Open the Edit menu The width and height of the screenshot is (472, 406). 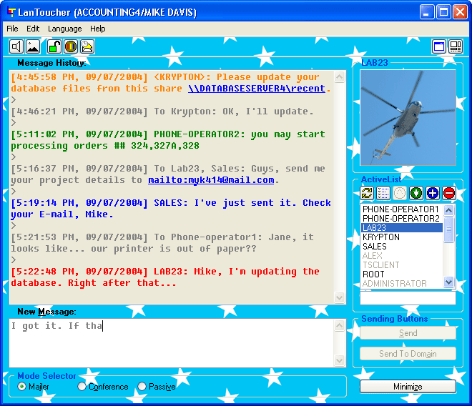[x=33, y=29]
